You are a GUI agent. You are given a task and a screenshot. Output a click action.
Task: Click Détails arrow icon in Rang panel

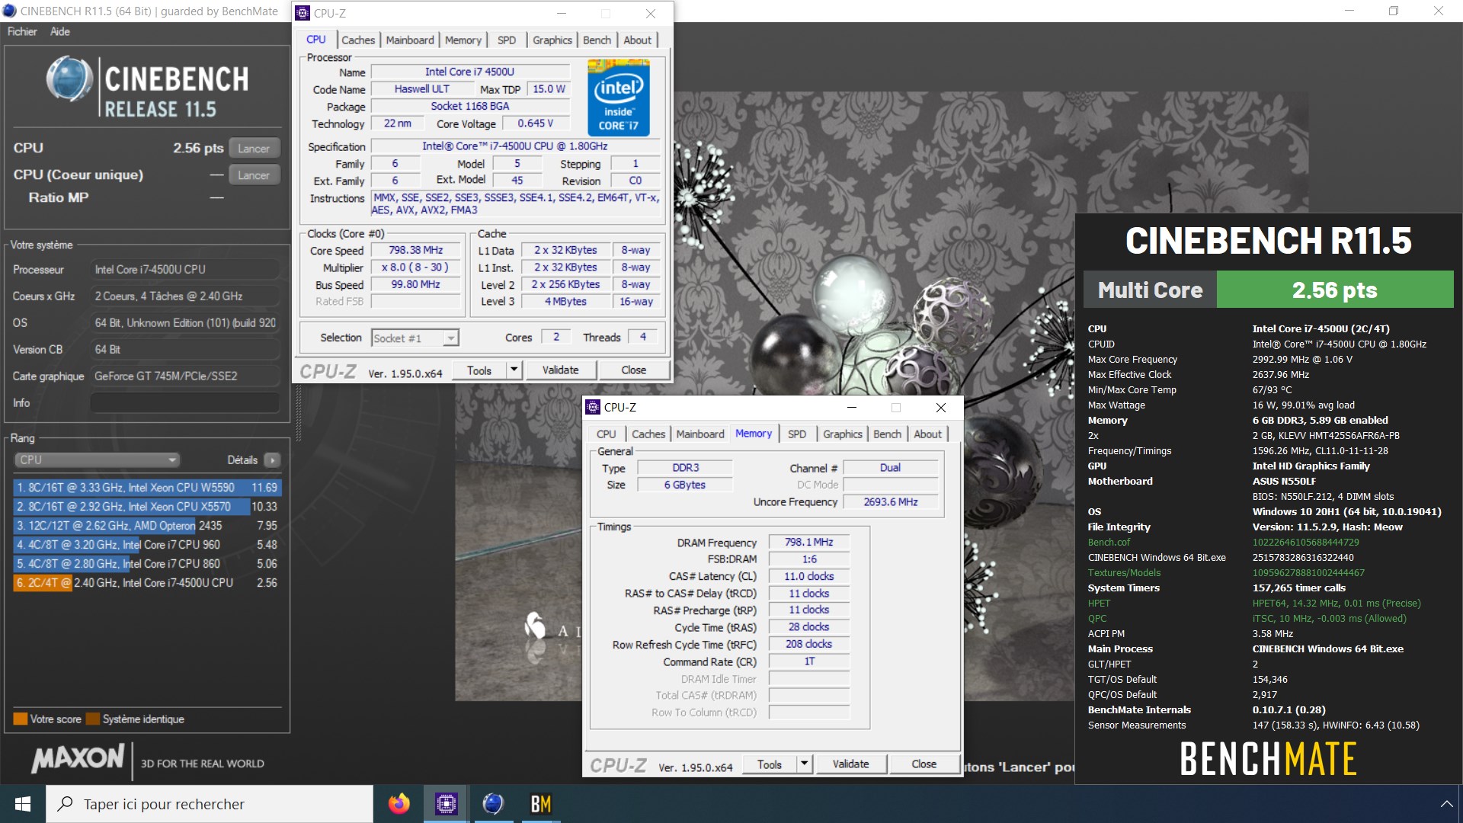(272, 460)
